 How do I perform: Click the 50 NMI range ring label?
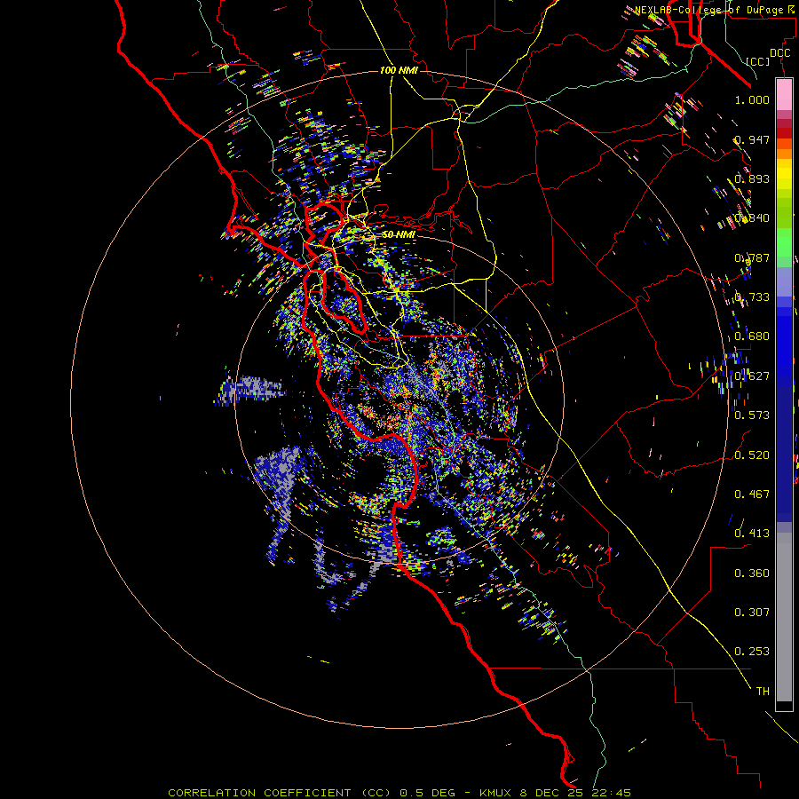click(399, 235)
